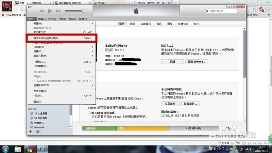Switch to the 摘要 tab
Screen dimensions: 272x153
pos(121,24)
